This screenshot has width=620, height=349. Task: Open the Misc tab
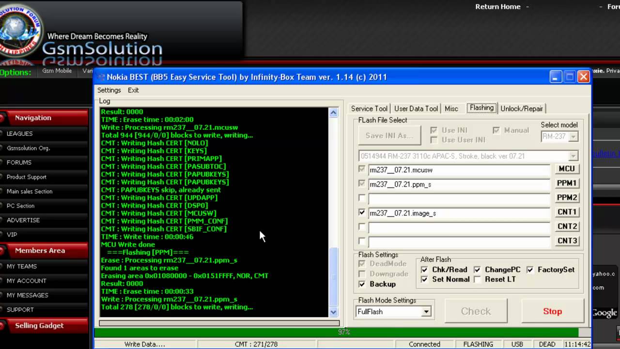[451, 109]
